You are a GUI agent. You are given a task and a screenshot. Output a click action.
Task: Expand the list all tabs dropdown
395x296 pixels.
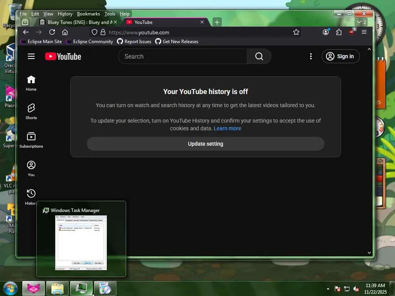click(361, 22)
